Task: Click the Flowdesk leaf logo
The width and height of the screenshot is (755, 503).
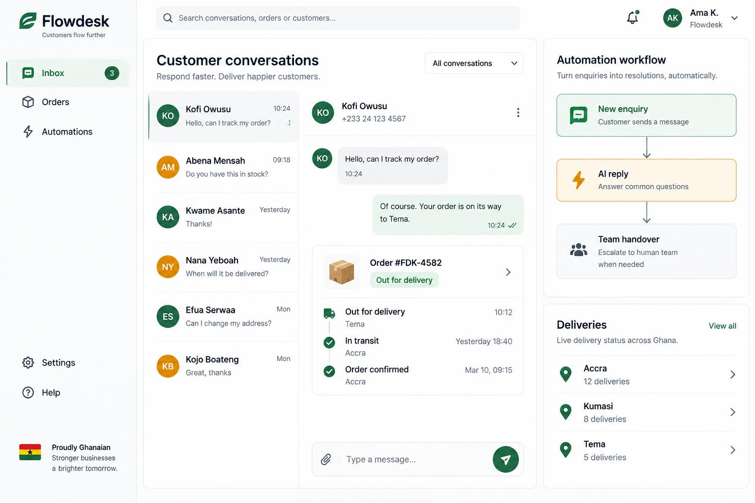Action: (28, 21)
